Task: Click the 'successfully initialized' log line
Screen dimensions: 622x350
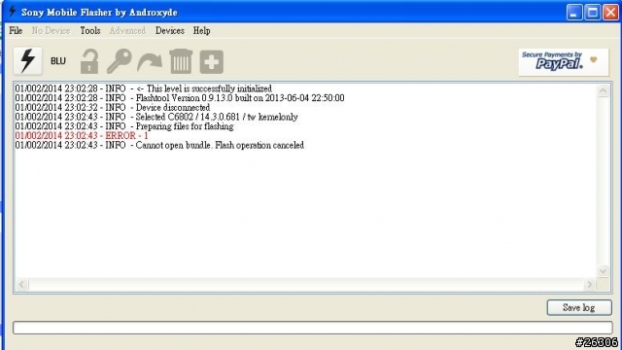Action: (143, 88)
